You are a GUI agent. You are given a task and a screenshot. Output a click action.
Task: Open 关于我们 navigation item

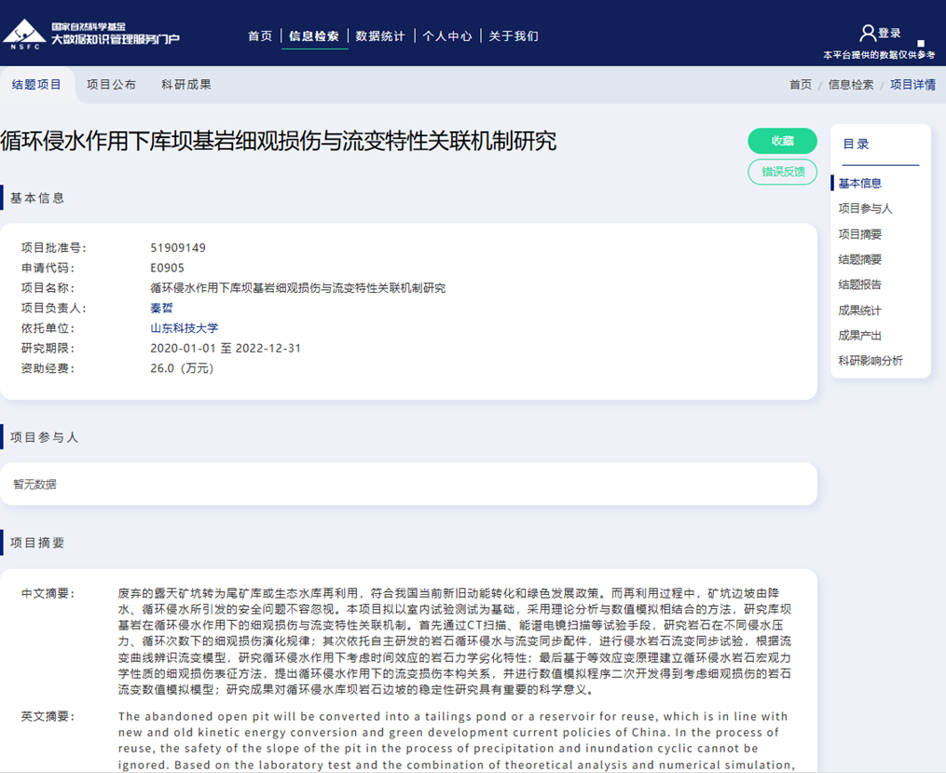pyautogui.click(x=514, y=36)
